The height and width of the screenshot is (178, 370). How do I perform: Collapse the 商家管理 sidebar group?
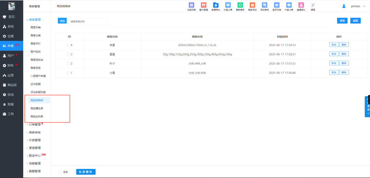[34, 20]
